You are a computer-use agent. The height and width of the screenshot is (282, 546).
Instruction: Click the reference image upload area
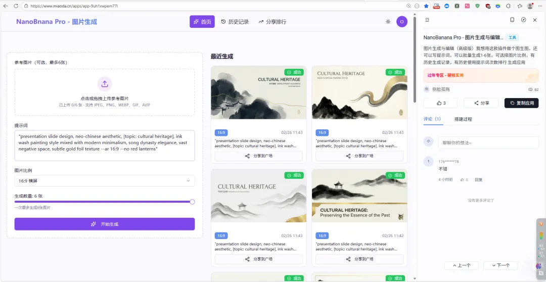[105, 92]
